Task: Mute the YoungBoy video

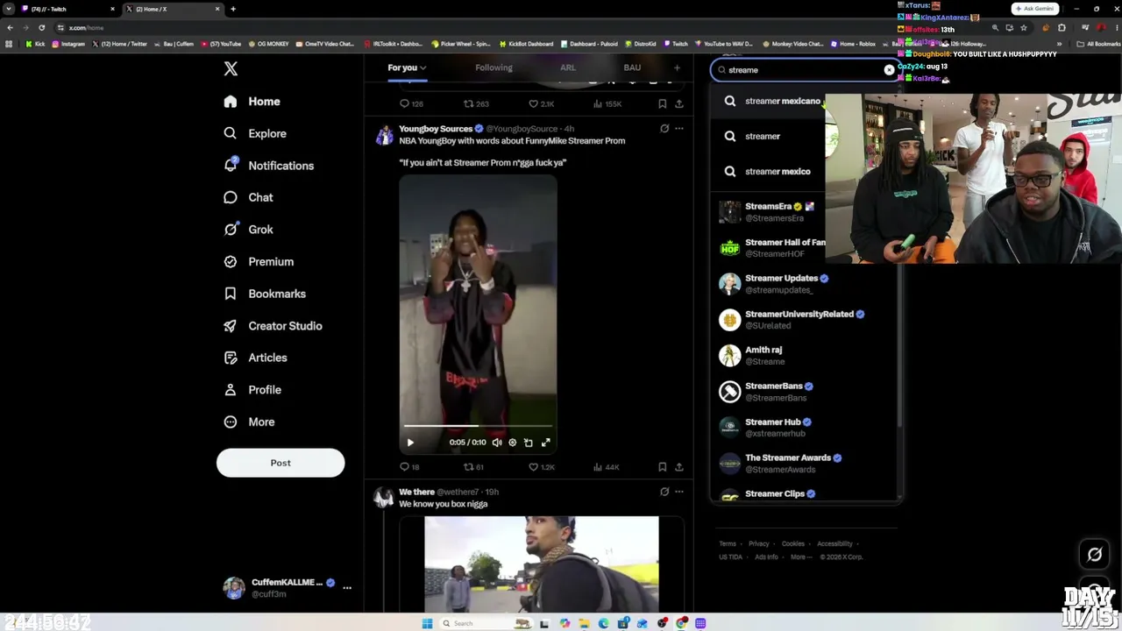Action: click(497, 443)
